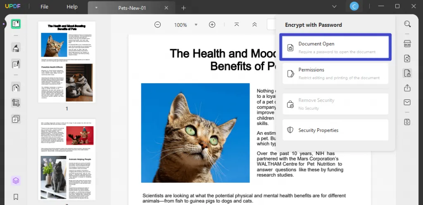The width and height of the screenshot is (423, 205).
Task: Select the Crop Pages tool icon
Action: 16,103
